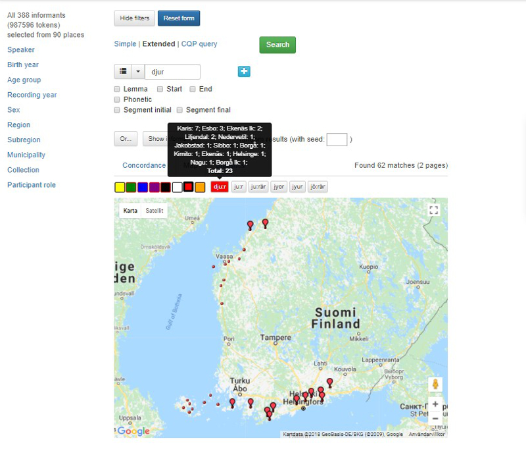Click the Street View pegman icon
This screenshot has height=453, width=526.
(435, 385)
